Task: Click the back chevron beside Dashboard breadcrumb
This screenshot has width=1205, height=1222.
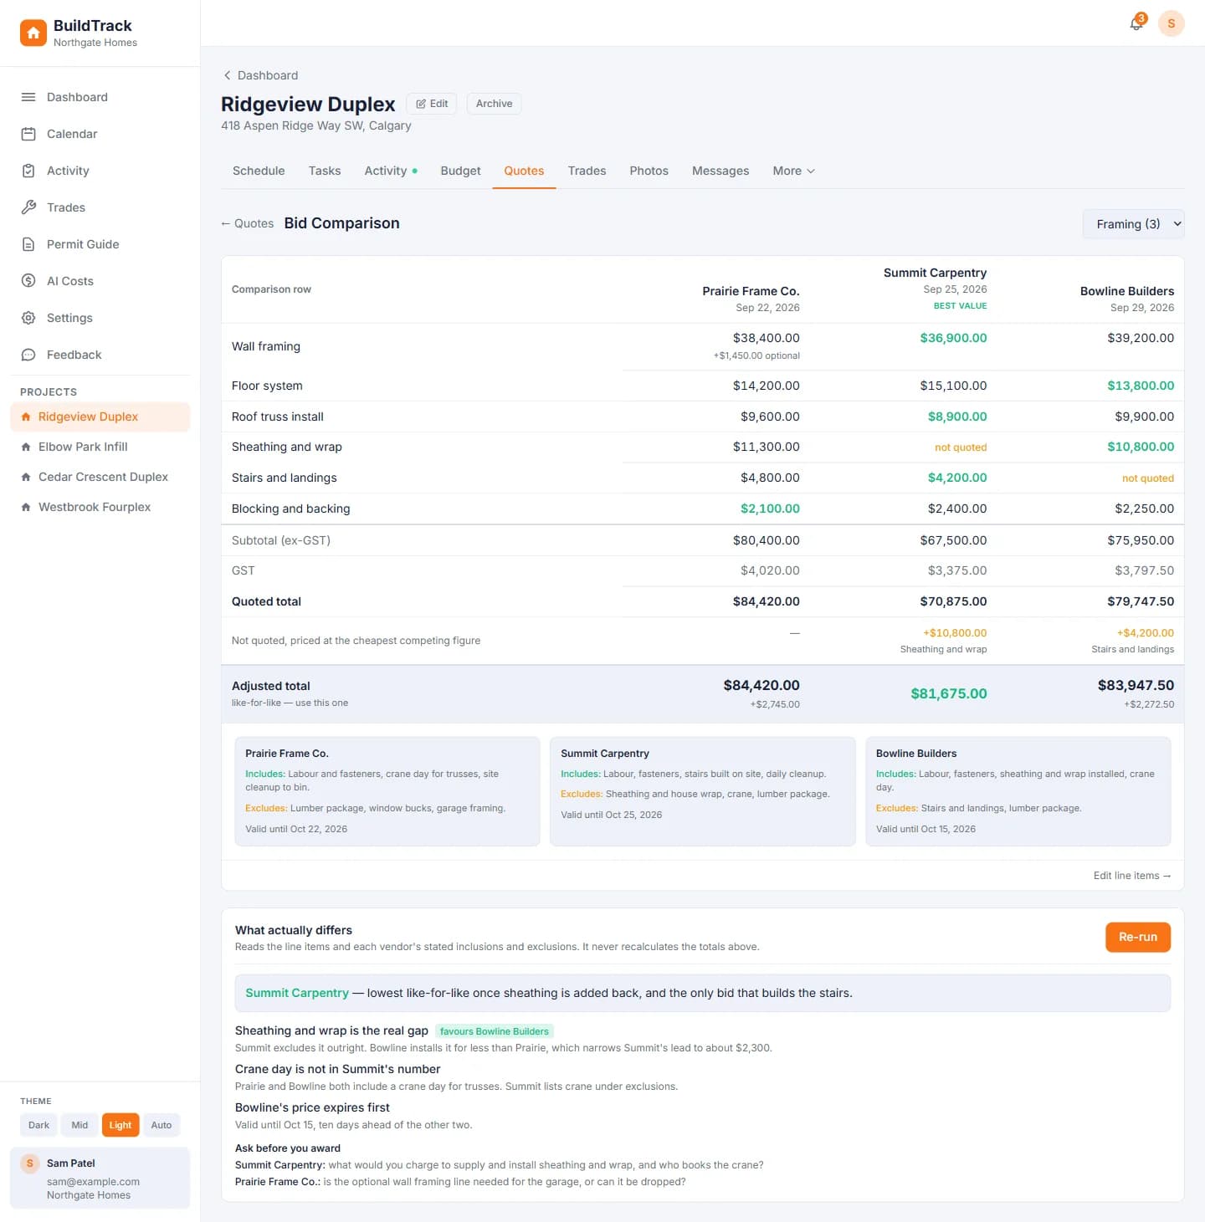Action: [227, 75]
